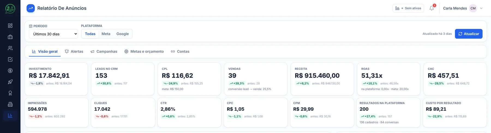Click the meta: R$ 150,00 text
Image resolution: width=491 pixels, height=133 pixels.
172,89
